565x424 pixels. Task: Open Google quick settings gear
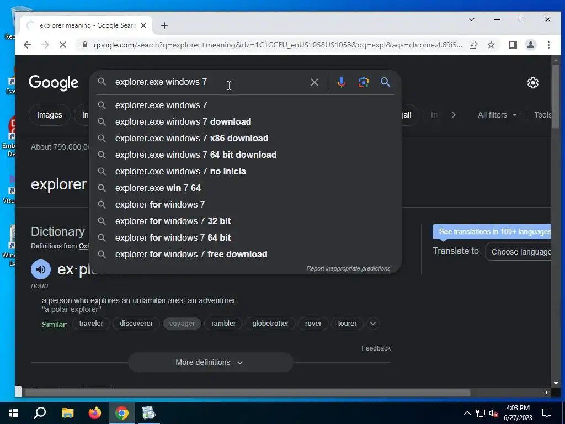(x=532, y=83)
